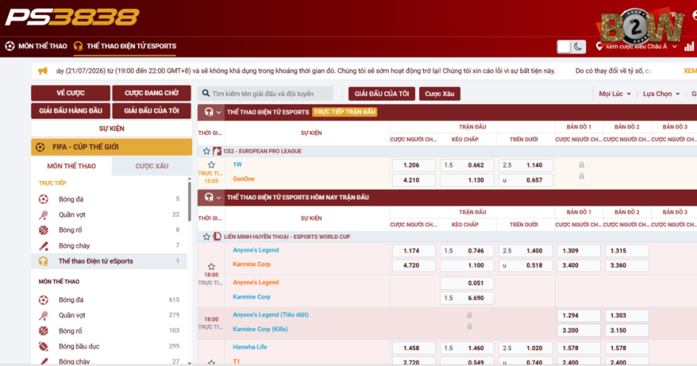
Task: Toggle dark mode switch
Action: tap(571, 47)
